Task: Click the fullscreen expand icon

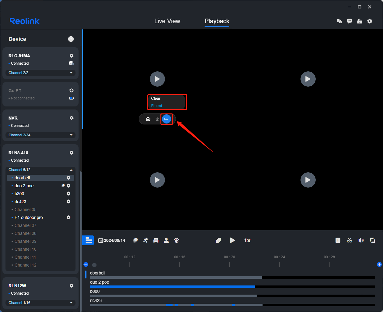Action: click(x=373, y=240)
